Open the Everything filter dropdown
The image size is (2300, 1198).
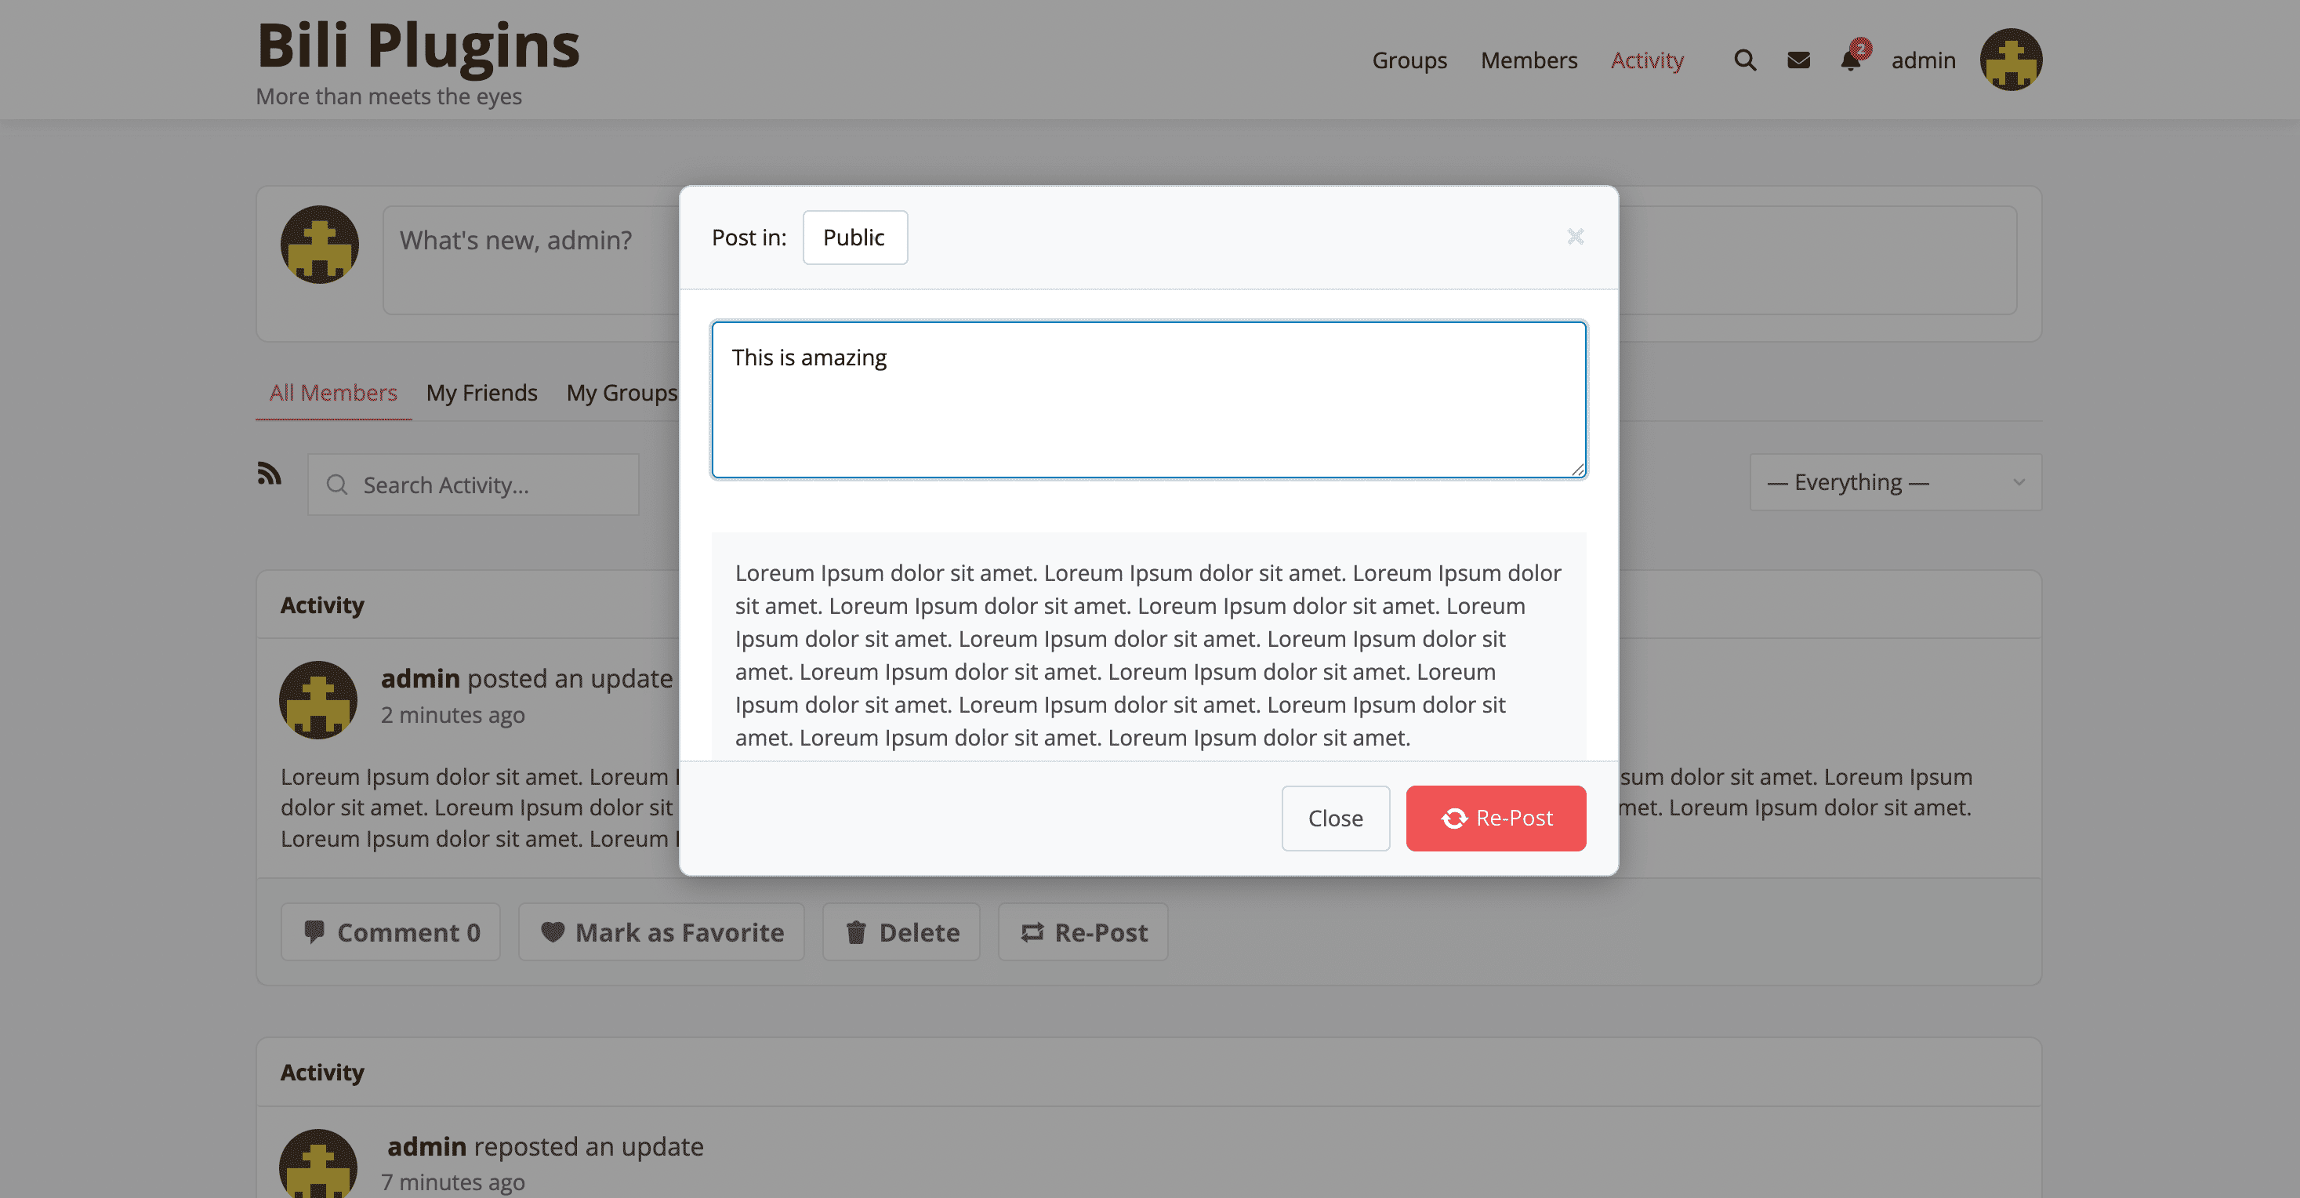point(1895,482)
